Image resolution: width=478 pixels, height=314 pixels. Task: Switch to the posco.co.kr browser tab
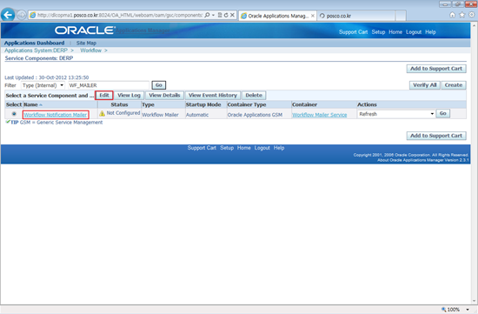(x=356, y=16)
